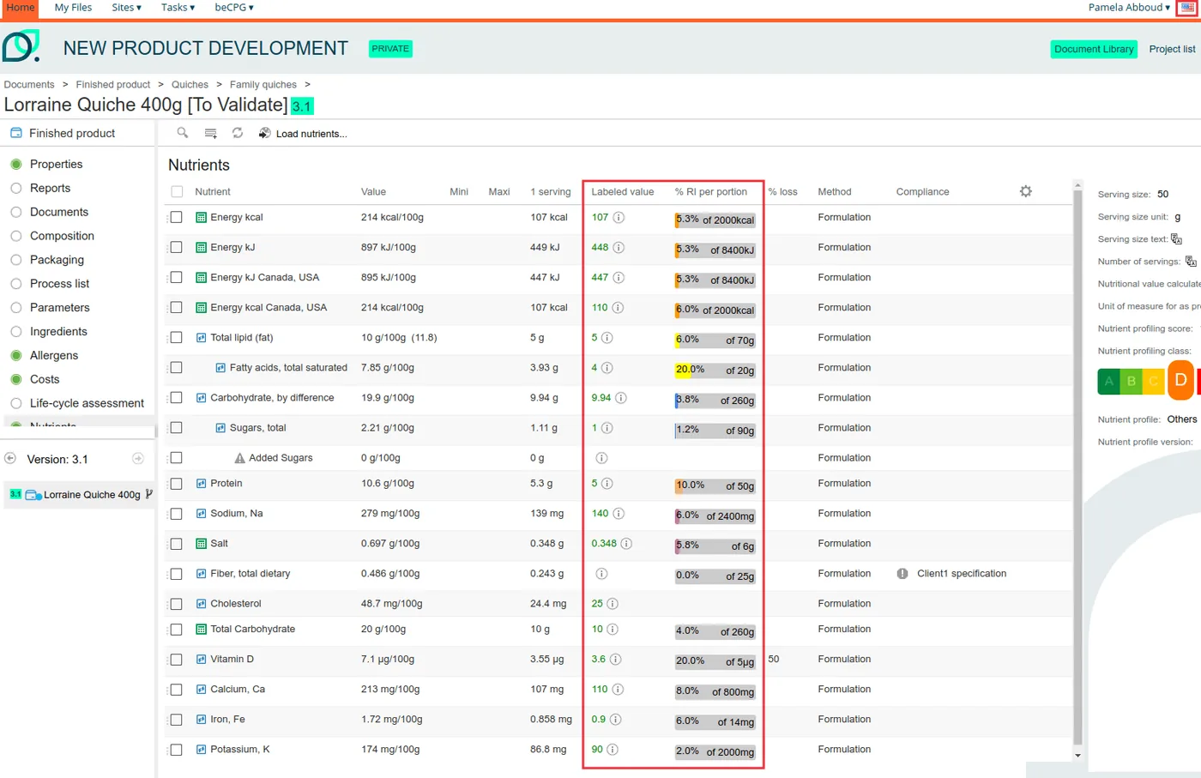Open the Pamela Abboud user menu
The width and height of the screenshot is (1201, 778).
click(1129, 8)
